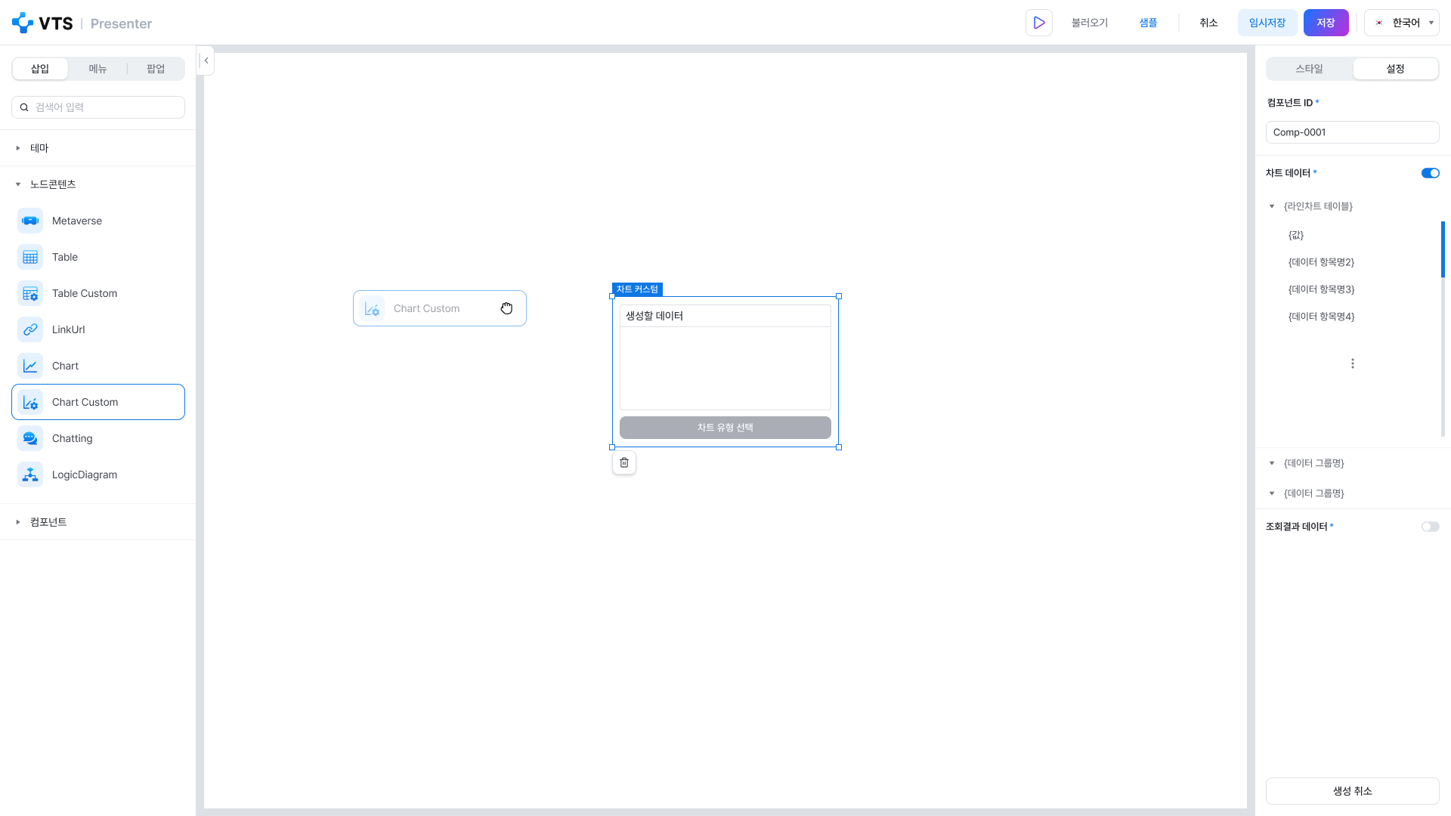
Task: Click the 임시저장 button
Action: pyautogui.click(x=1267, y=23)
